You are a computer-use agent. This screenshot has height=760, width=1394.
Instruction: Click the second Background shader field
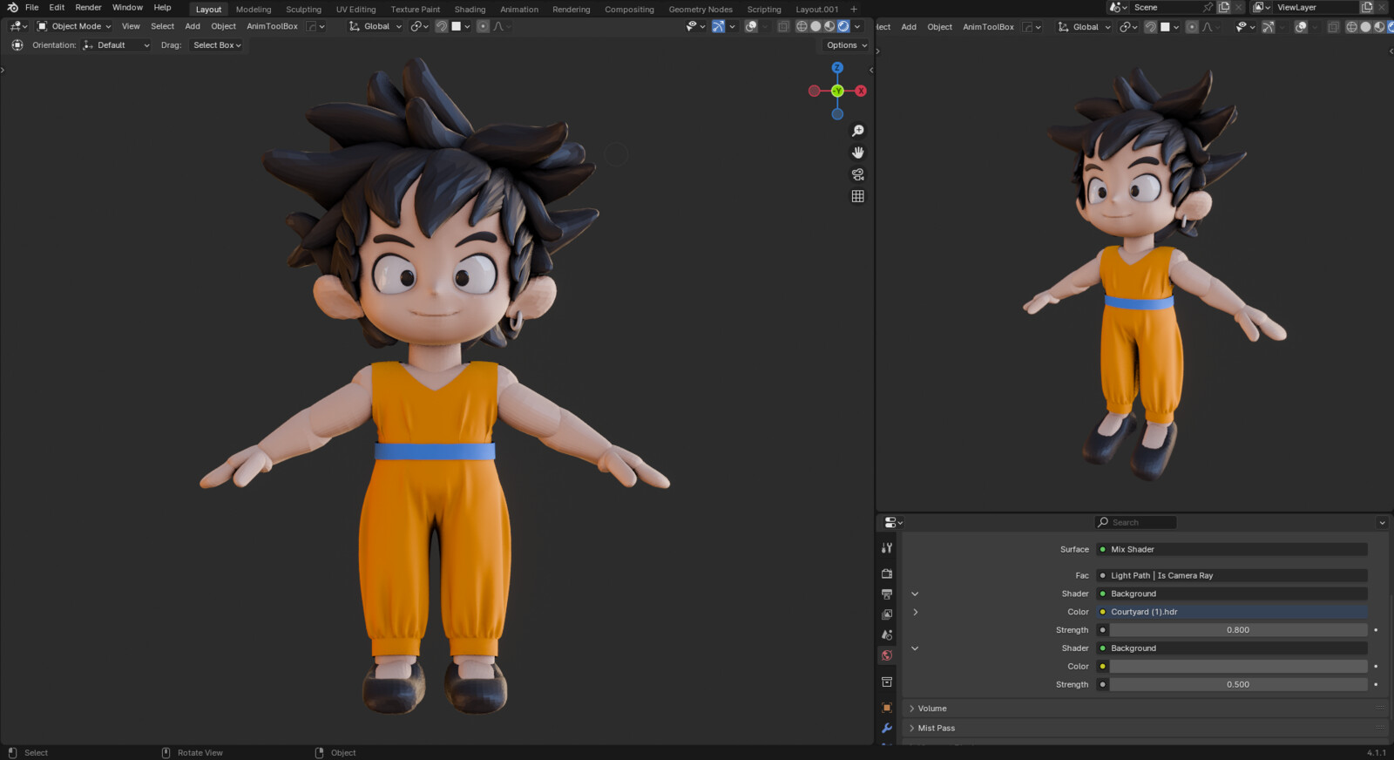[1232, 648]
